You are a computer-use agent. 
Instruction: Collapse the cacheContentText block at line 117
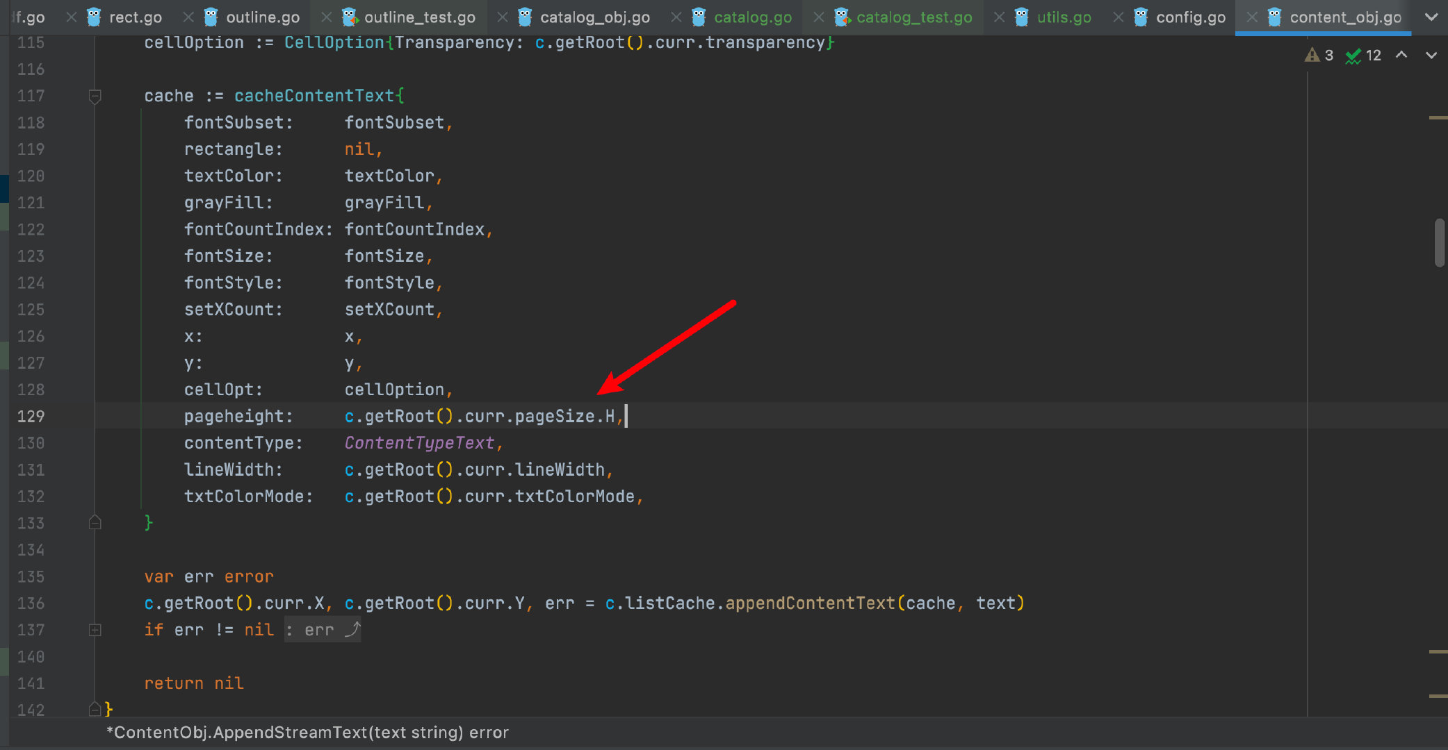pyautogui.click(x=95, y=96)
